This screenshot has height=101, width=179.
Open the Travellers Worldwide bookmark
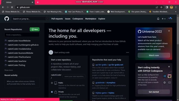point(159,12)
